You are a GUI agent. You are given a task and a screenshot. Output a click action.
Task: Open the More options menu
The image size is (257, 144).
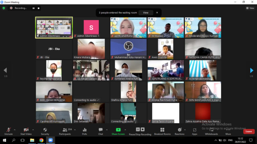(x=228, y=131)
